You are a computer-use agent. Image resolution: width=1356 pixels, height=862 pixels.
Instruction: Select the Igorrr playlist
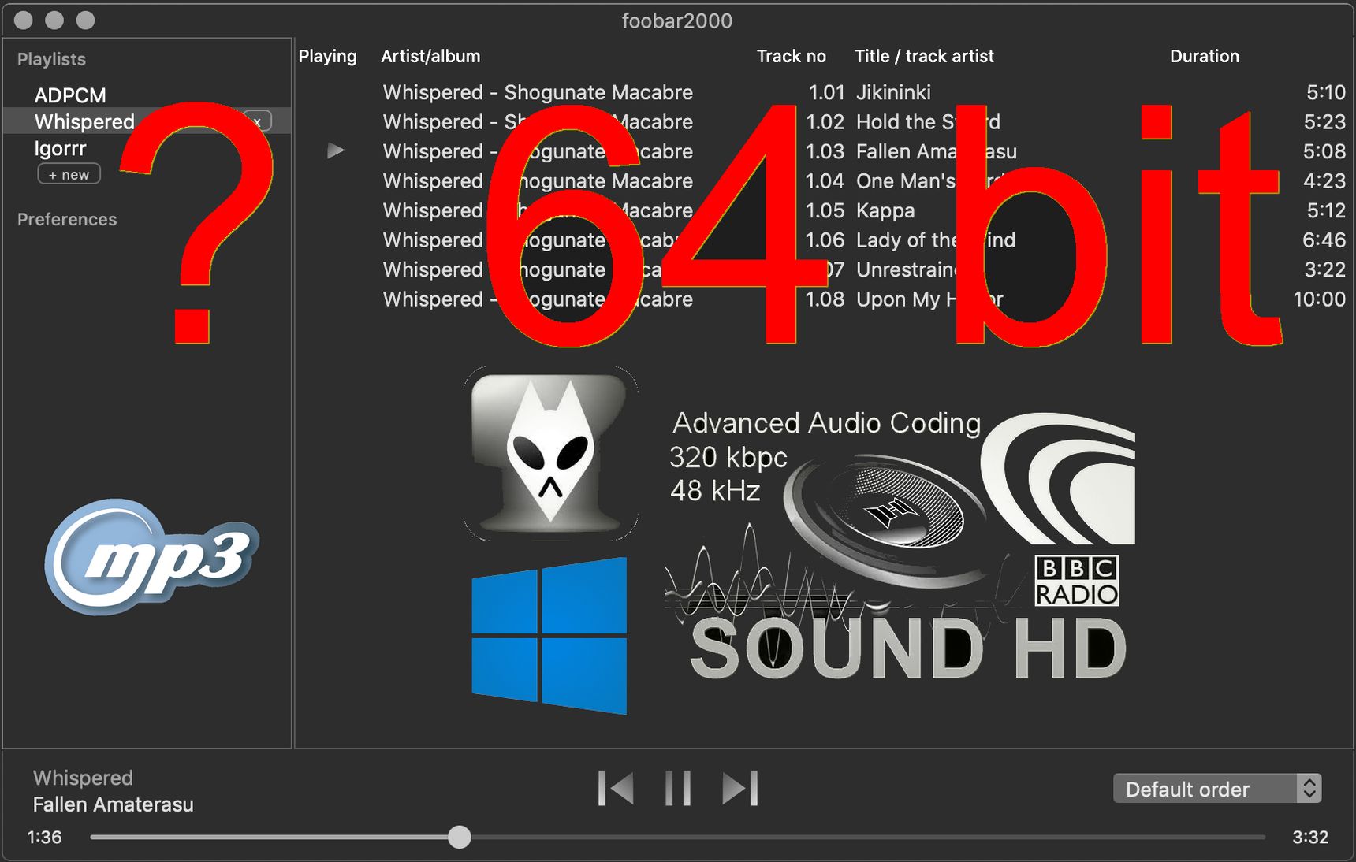[60, 148]
